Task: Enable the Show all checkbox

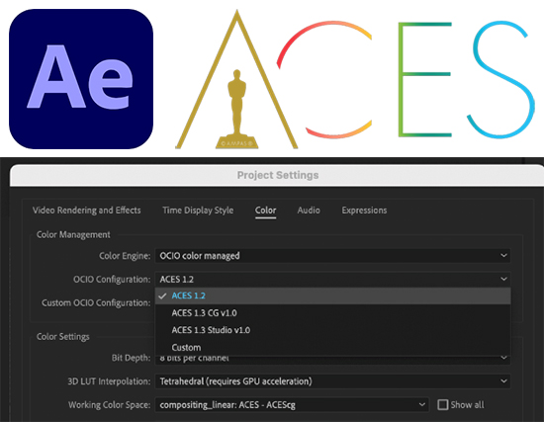Action: 443,404
